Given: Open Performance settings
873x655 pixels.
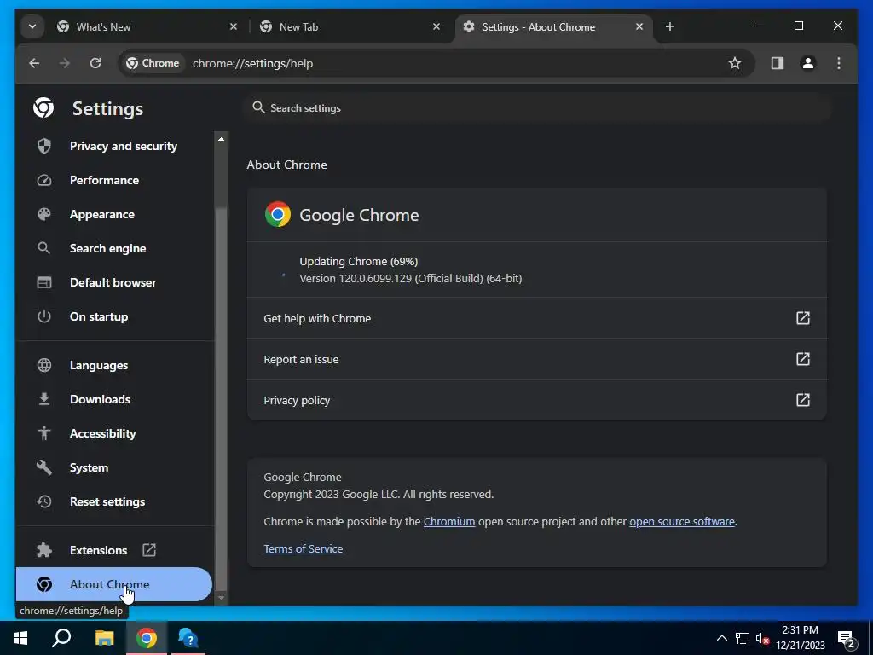Looking at the screenshot, I should pyautogui.click(x=115, y=181).
